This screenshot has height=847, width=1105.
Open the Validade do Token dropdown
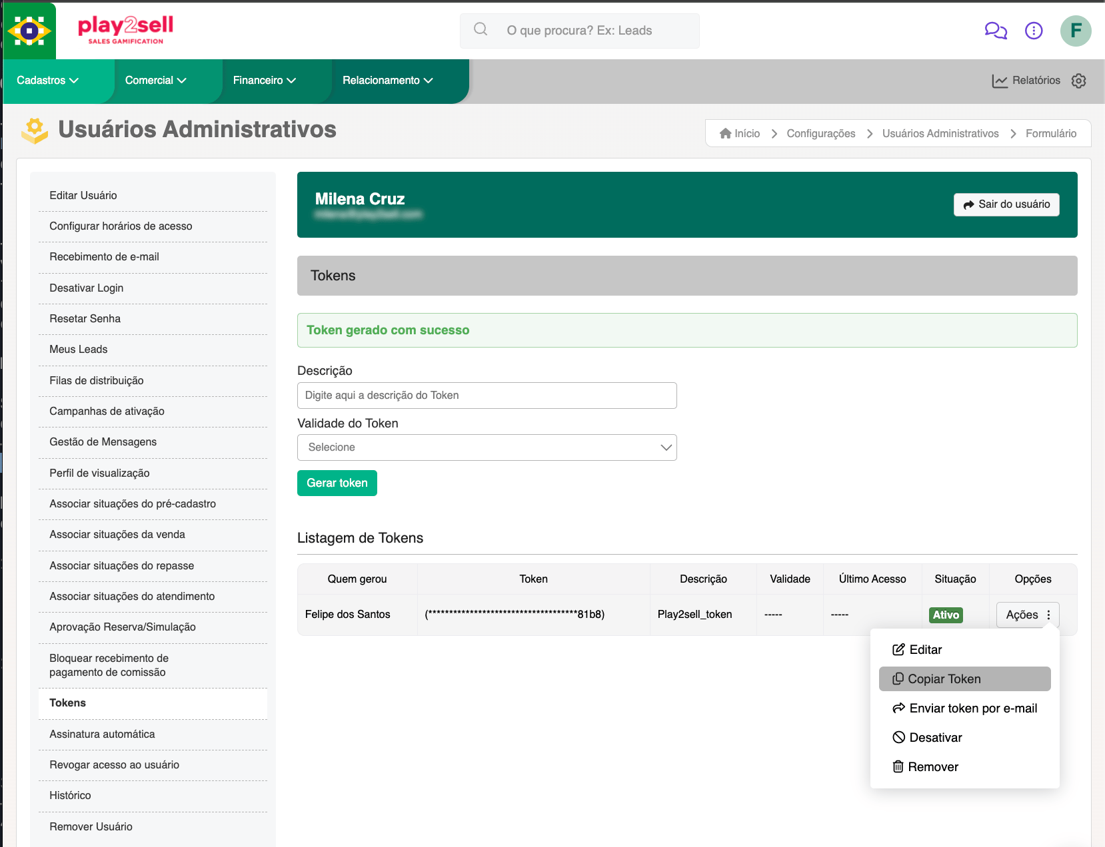487,447
